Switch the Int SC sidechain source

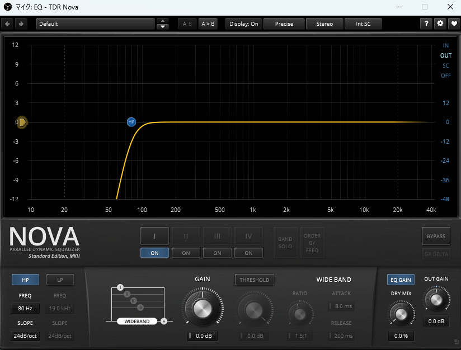point(363,24)
